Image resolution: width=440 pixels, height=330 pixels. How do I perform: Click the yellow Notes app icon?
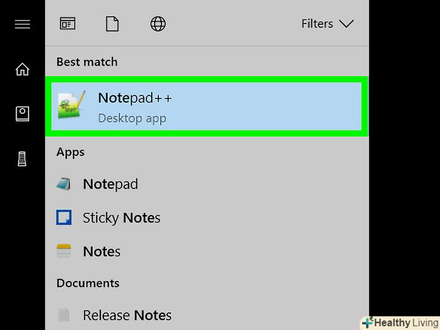click(63, 251)
